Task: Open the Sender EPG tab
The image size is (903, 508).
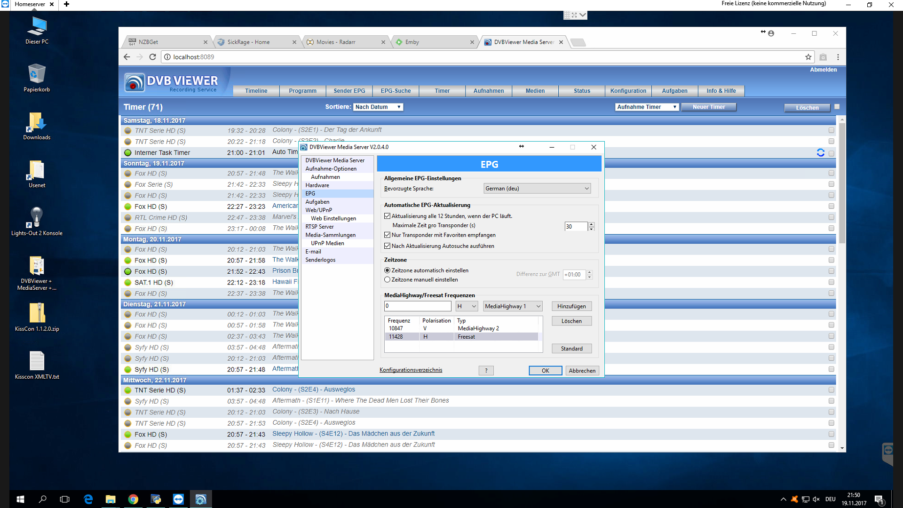Action: point(349,91)
